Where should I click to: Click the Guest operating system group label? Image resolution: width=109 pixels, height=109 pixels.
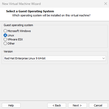18,25
